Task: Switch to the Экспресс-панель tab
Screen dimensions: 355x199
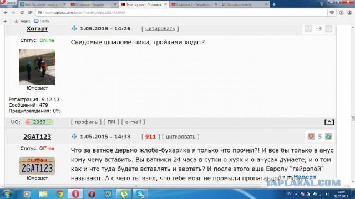Action: click(x=245, y=4)
